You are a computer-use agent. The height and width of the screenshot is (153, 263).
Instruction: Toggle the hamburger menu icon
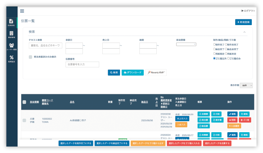point(22,11)
